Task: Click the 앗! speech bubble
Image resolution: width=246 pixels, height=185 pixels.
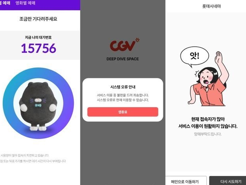Action: click(x=195, y=56)
